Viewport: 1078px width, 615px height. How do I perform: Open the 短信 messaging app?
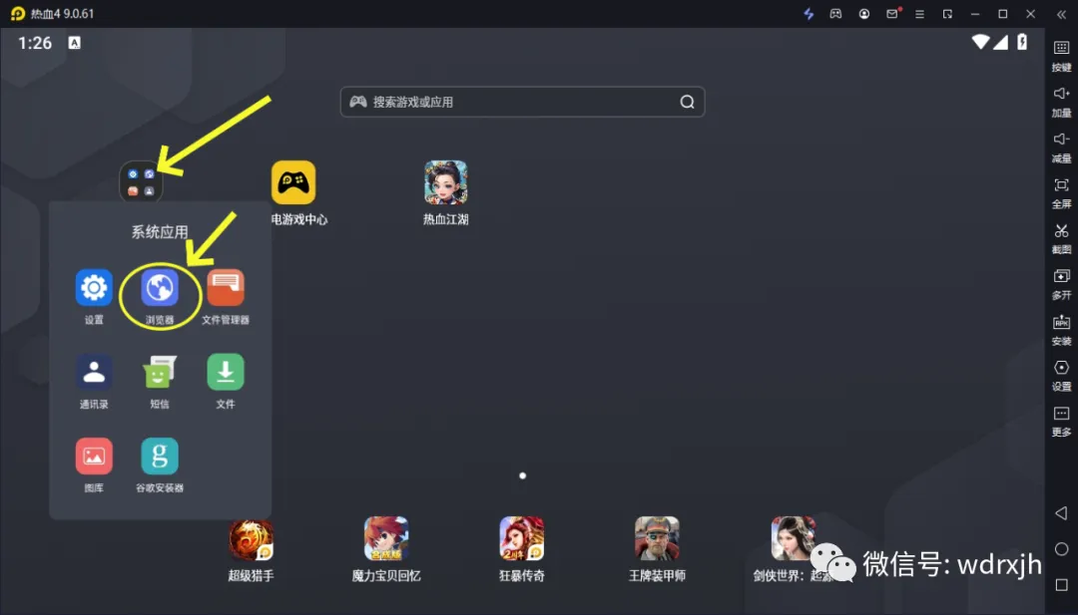160,374
